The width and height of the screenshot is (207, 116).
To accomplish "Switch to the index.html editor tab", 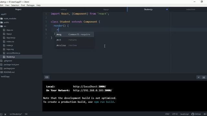I will coord(191,9).
